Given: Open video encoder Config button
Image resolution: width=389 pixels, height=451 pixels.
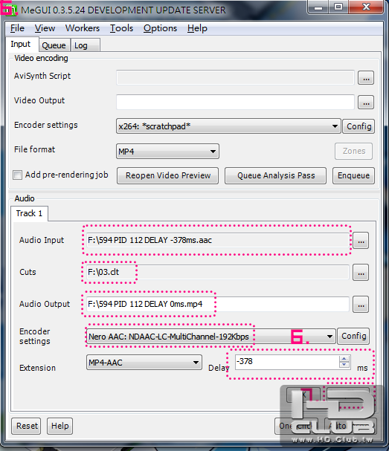Looking at the screenshot, I should point(359,126).
